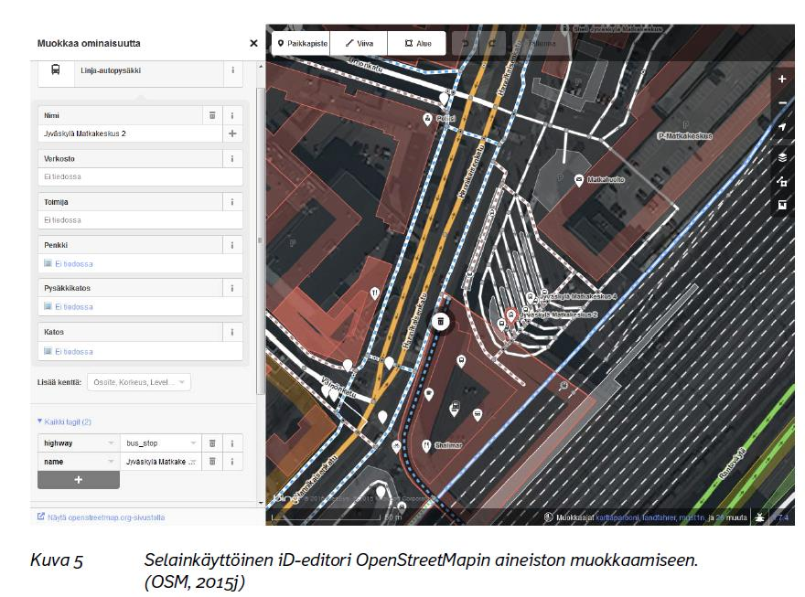Image resolution: width=805 pixels, height=597 pixels.
Task: Open the name tag value dropdown
Action: 192,462
